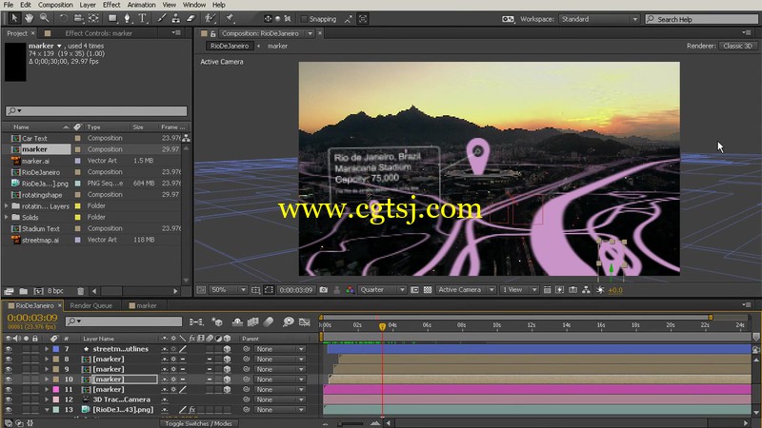Click current time 0;00;03;09 in viewer

[x=296, y=290]
